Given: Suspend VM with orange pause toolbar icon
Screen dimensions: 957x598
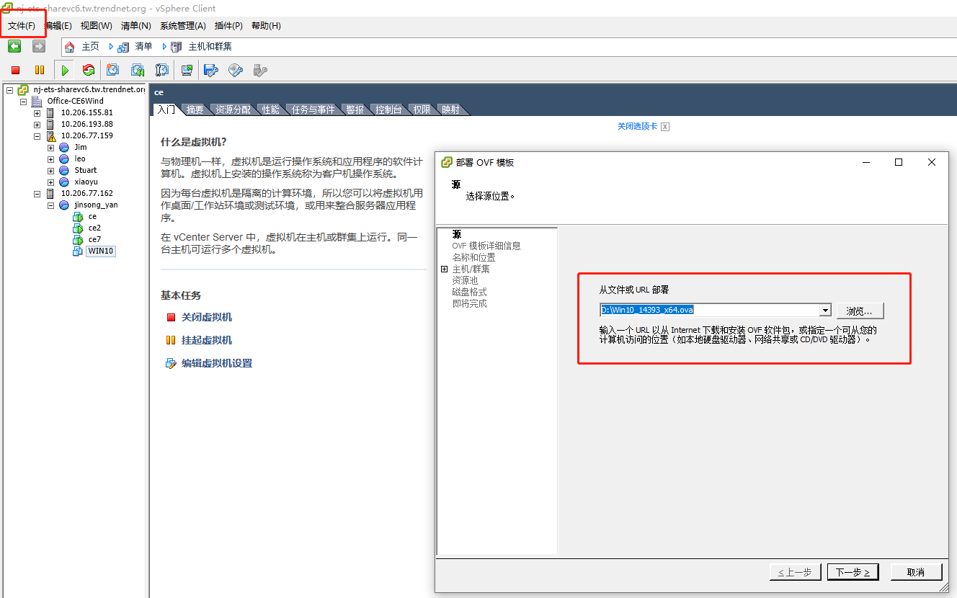Looking at the screenshot, I should 40,70.
